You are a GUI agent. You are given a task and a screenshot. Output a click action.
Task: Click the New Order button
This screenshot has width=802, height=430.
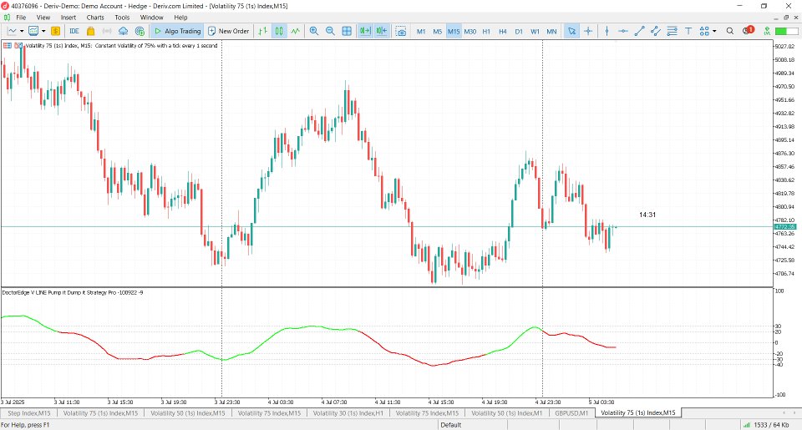[229, 31]
